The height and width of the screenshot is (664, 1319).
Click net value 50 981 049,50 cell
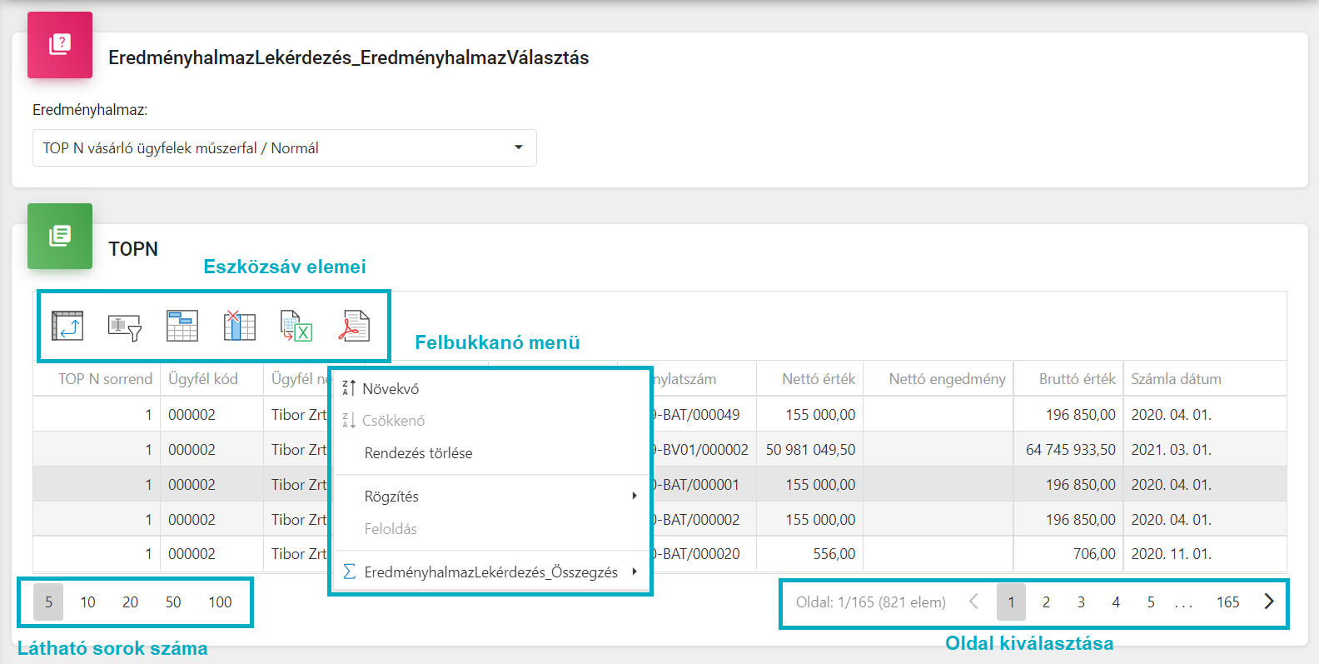(x=810, y=449)
